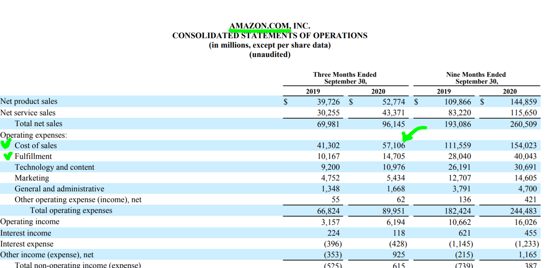The width and height of the screenshot is (551, 268).
Task: Click the marketing value 5,434
Action: [396, 178]
